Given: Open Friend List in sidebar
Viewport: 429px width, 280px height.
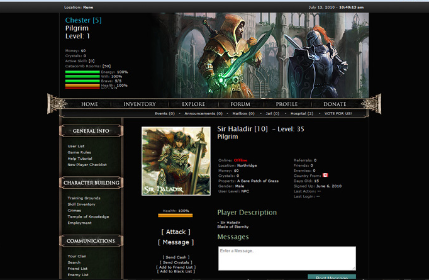Looking at the screenshot, I should 78,269.
